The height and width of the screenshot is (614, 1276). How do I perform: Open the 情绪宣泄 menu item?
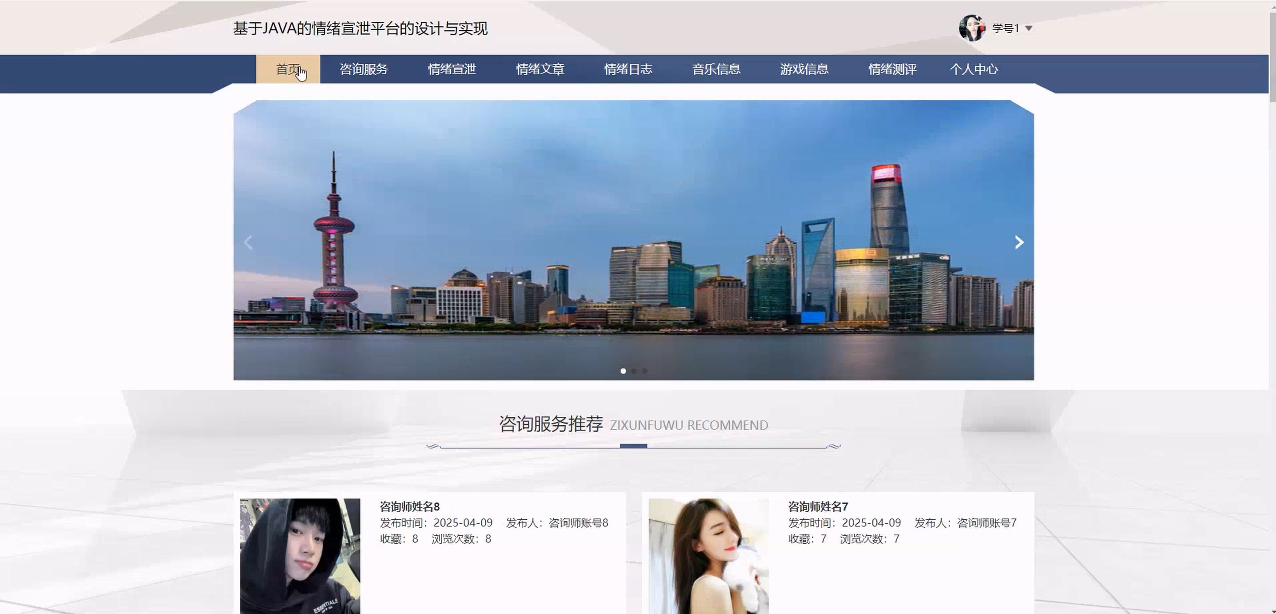pyautogui.click(x=452, y=69)
